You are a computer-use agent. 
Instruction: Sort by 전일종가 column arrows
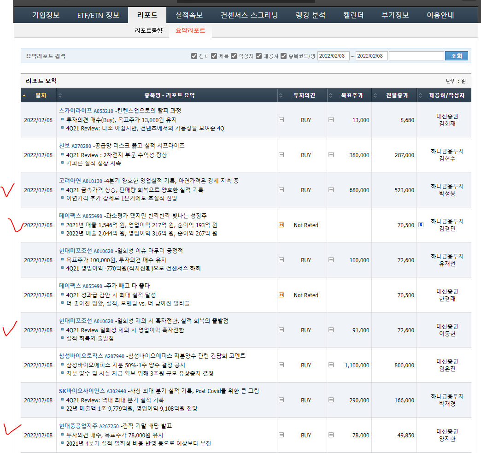tap(375, 95)
